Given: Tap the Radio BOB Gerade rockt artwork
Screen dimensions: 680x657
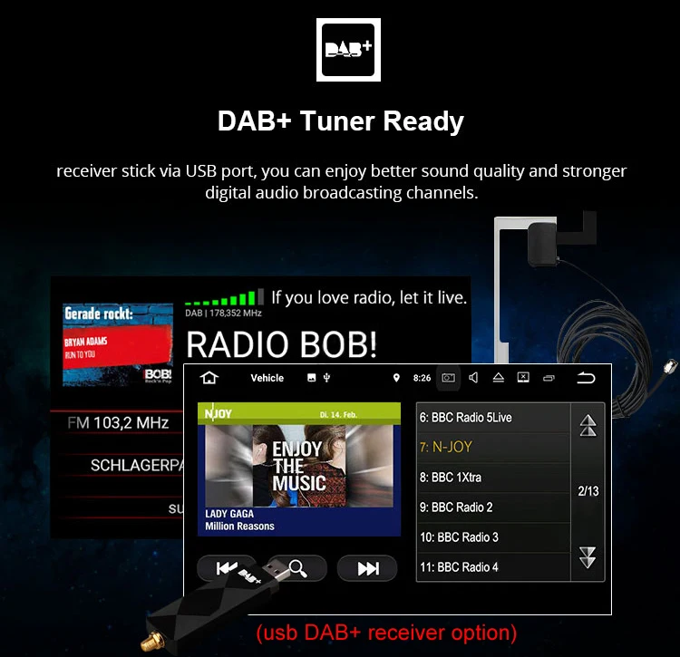Looking at the screenshot, I should [x=118, y=345].
